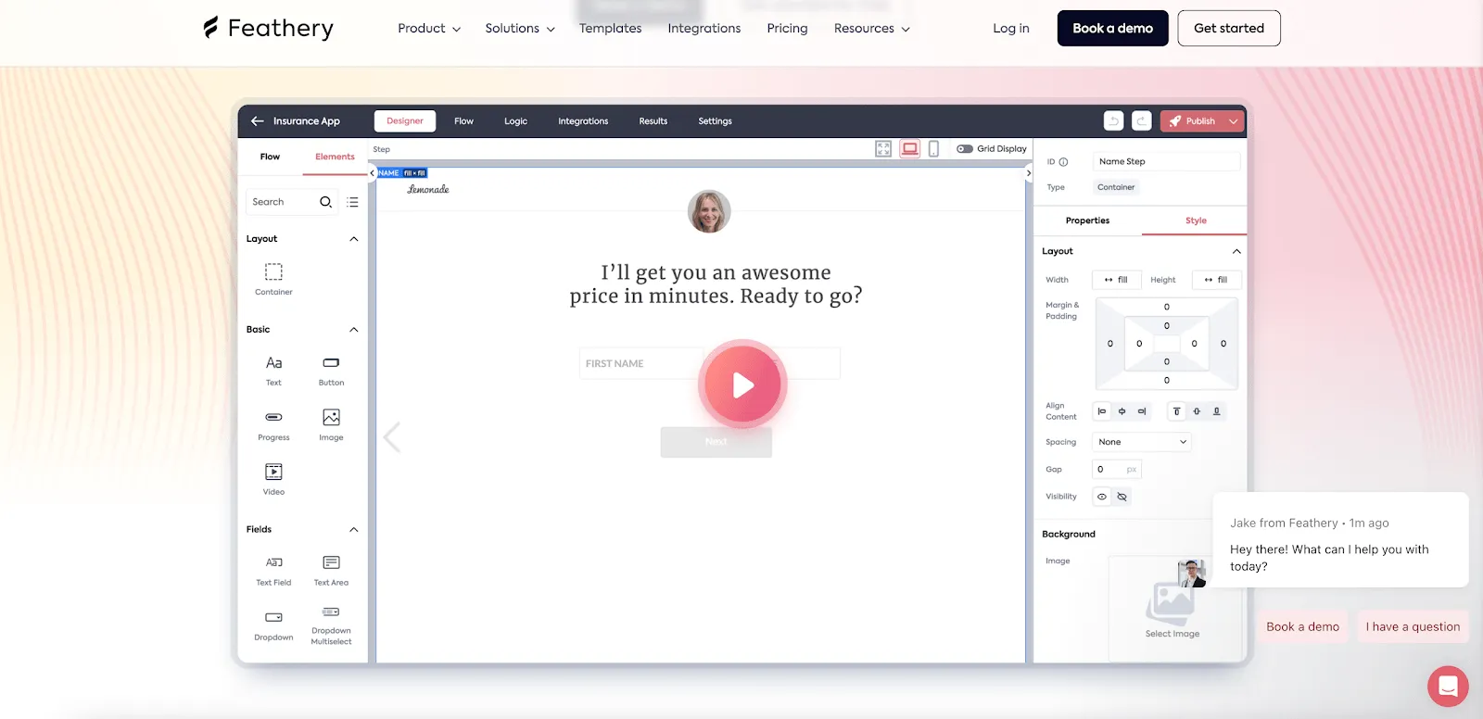Click the back arrow beside Insurance App
1483x719 pixels.
tap(257, 121)
